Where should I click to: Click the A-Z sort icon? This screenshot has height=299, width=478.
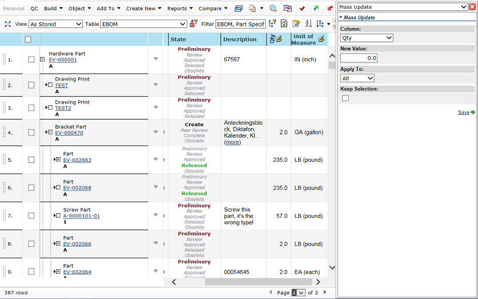click(x=308, y=24)
